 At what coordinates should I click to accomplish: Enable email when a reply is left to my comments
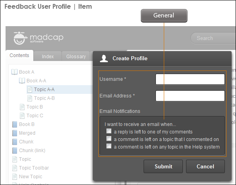coord(109,131)
